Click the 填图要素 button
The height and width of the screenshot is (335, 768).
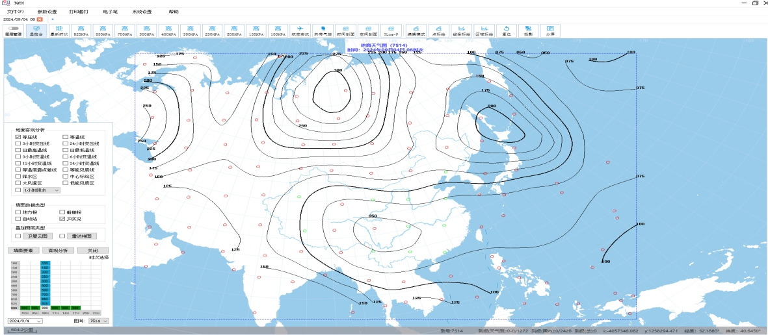tap(23, 251)
